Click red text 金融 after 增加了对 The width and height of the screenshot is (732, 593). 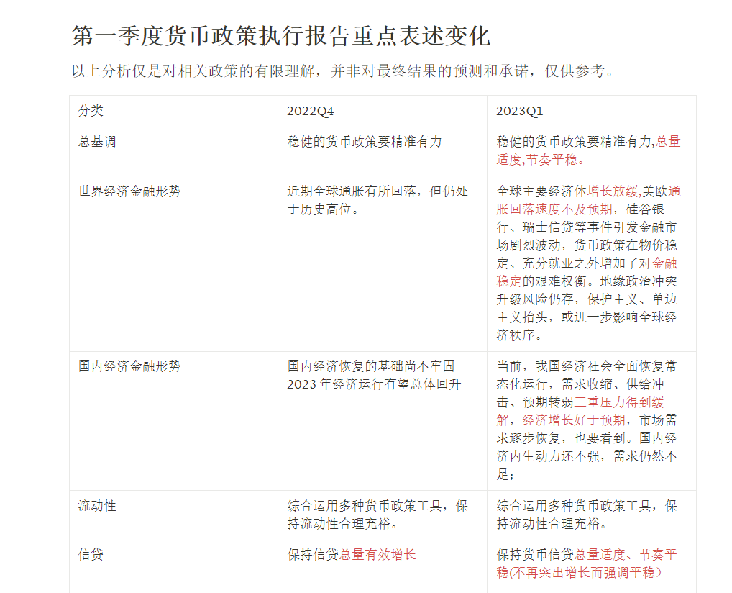(x=664, y=263)
